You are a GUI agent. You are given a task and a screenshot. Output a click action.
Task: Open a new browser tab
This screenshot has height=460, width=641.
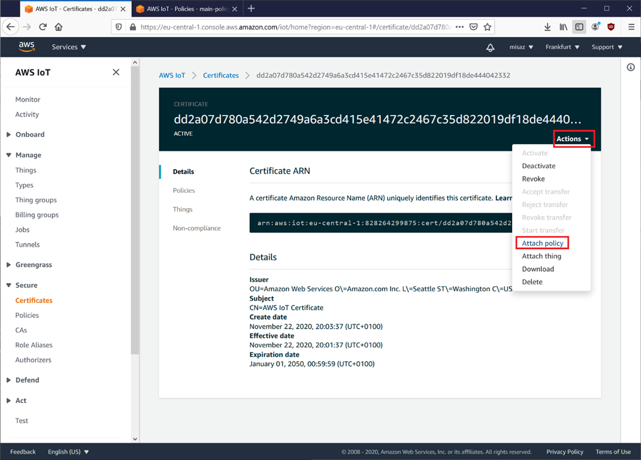coord(251,8)
